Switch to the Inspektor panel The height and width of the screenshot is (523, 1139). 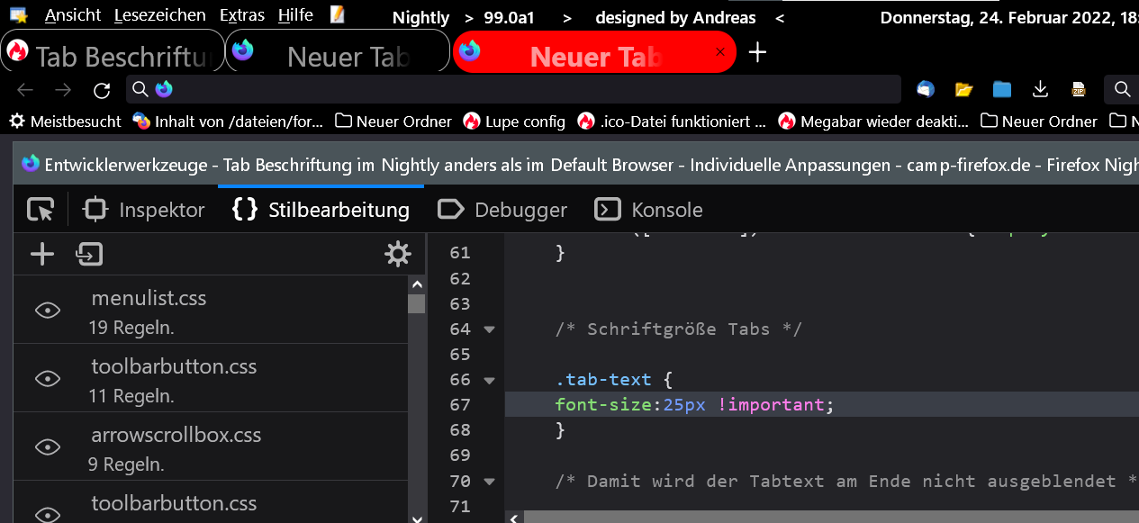tap(144, 210)
